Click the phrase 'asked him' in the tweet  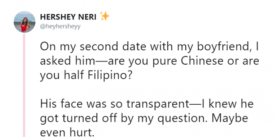click(x=68, y=61)
